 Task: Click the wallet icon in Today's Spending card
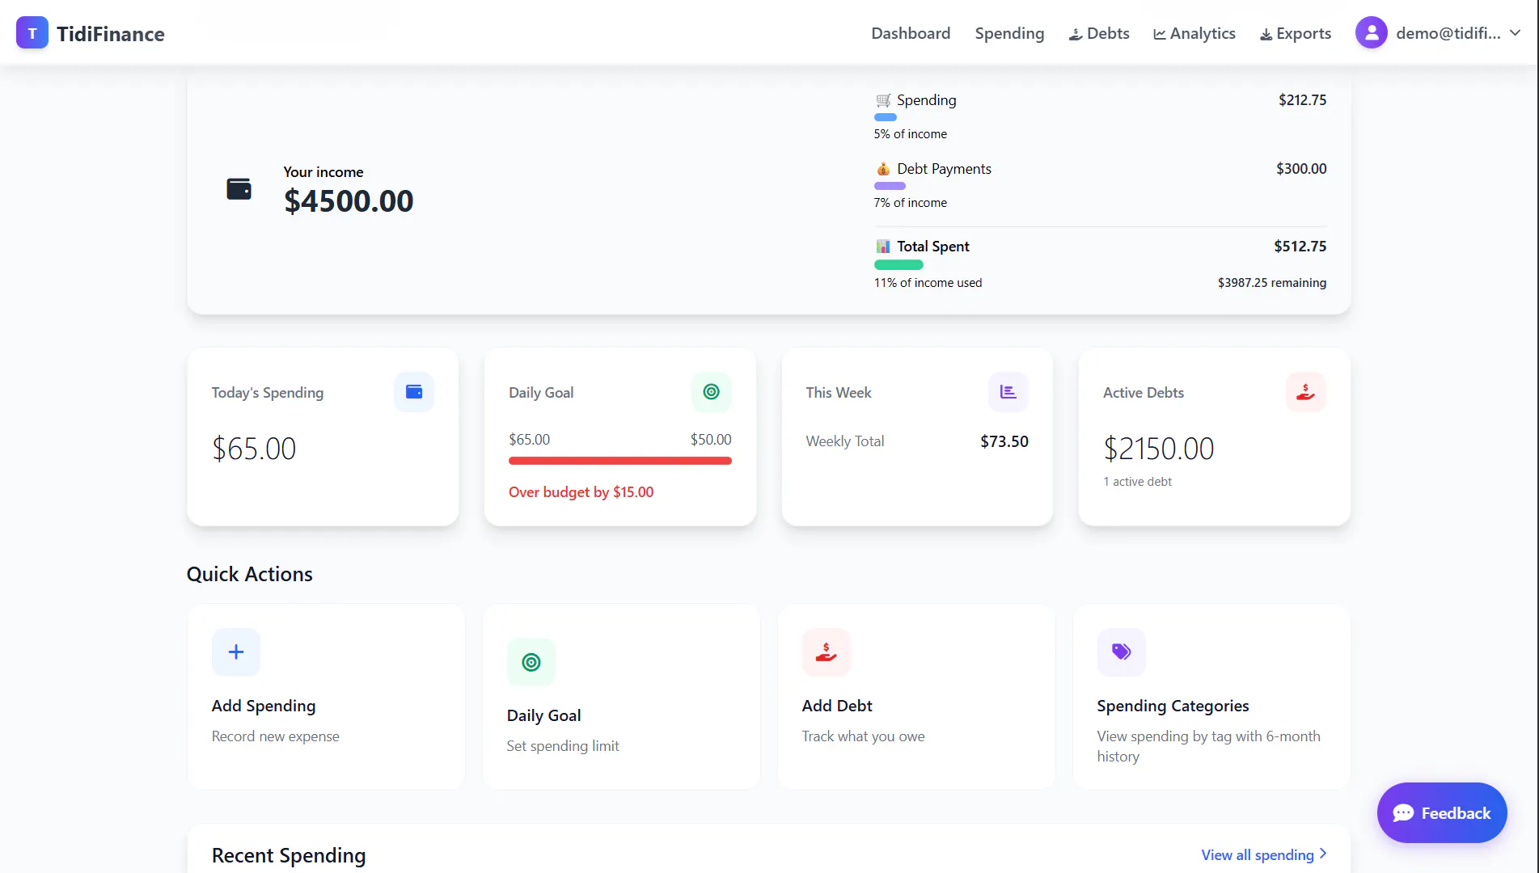pos(414,392)
